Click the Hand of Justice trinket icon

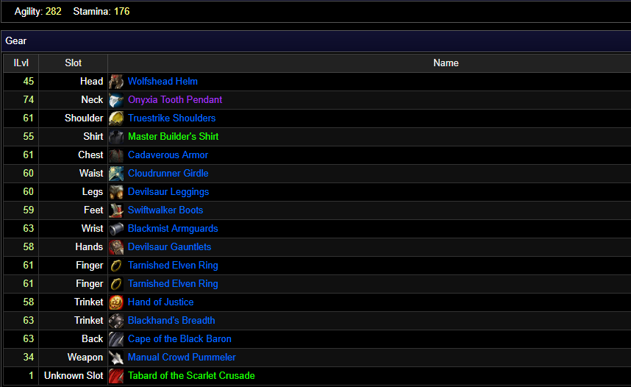(116, 302)
